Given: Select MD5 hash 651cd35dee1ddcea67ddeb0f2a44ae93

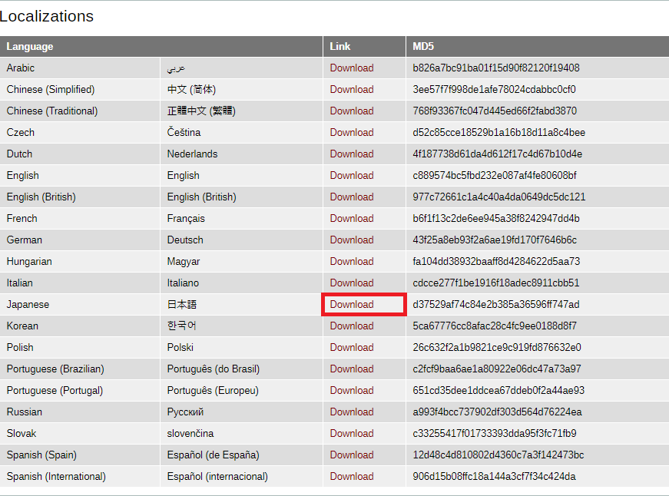Looking at the screenshot, I should [498, 390].
